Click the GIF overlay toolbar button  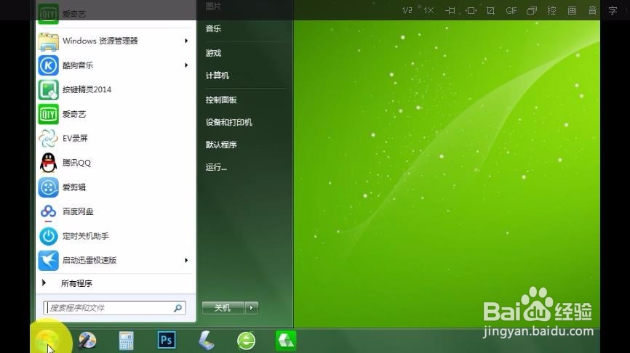[x=511, y=11]
